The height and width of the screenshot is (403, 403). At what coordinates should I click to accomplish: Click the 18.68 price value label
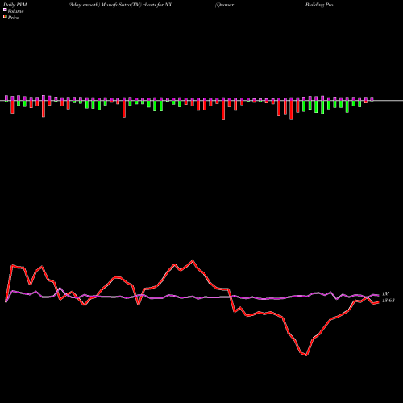[x=388, y=301]
